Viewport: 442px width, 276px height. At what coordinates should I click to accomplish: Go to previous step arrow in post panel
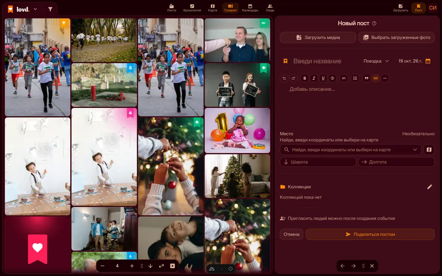point(342,266)
